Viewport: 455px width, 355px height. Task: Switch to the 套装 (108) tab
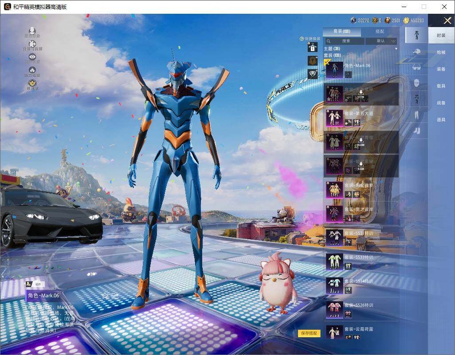[x=342, y=31]
